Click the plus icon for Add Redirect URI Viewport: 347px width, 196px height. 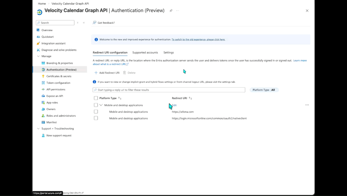point(96,72)
